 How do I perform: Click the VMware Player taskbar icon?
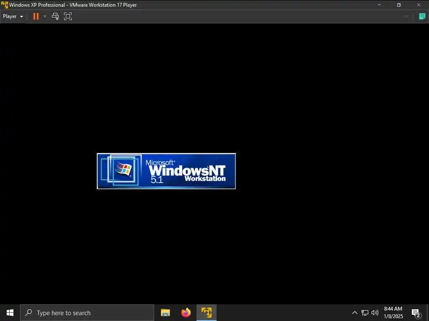tap(207, 313)
